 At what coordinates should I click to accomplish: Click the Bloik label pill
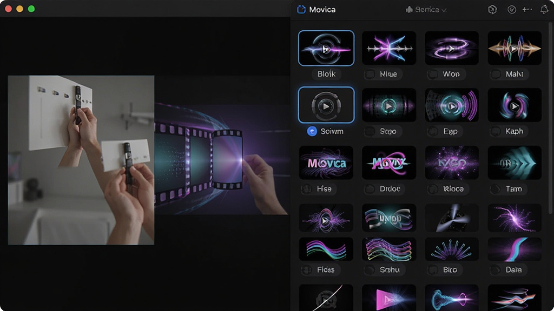[326, 74]
